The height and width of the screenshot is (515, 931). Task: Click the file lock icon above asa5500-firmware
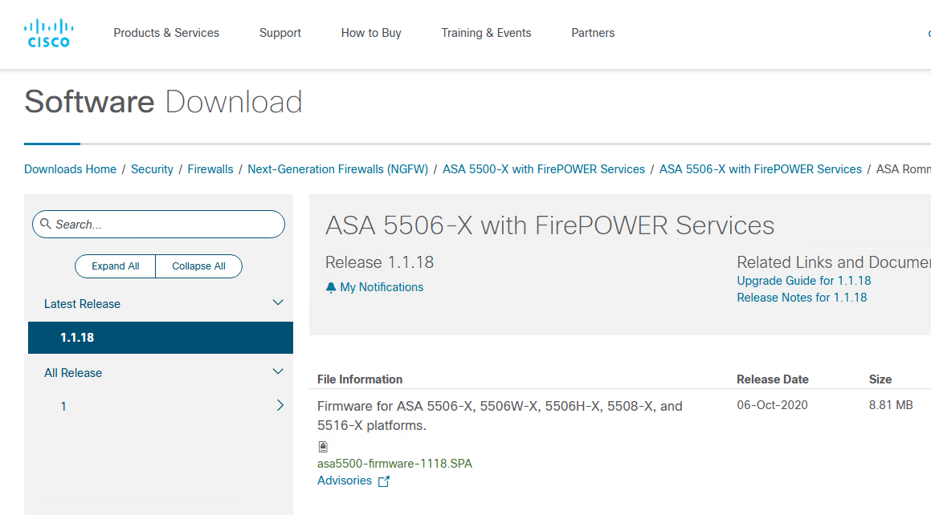(x=323, y=447)
